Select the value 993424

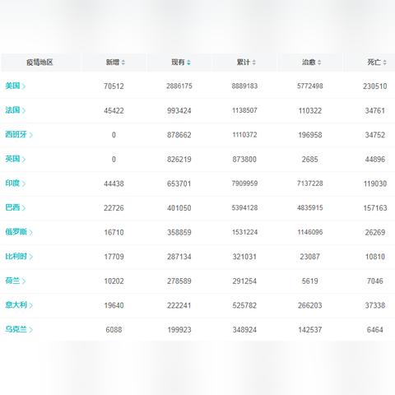tap(179, 110)
